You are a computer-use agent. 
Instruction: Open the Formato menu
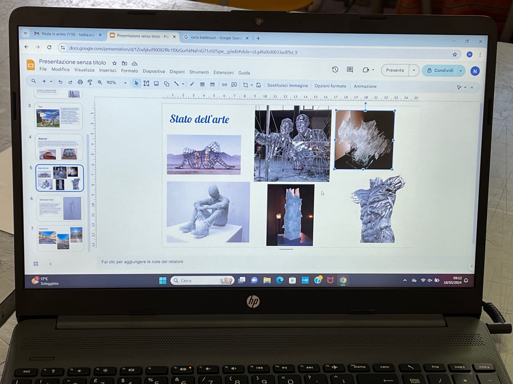pos(130,71)
